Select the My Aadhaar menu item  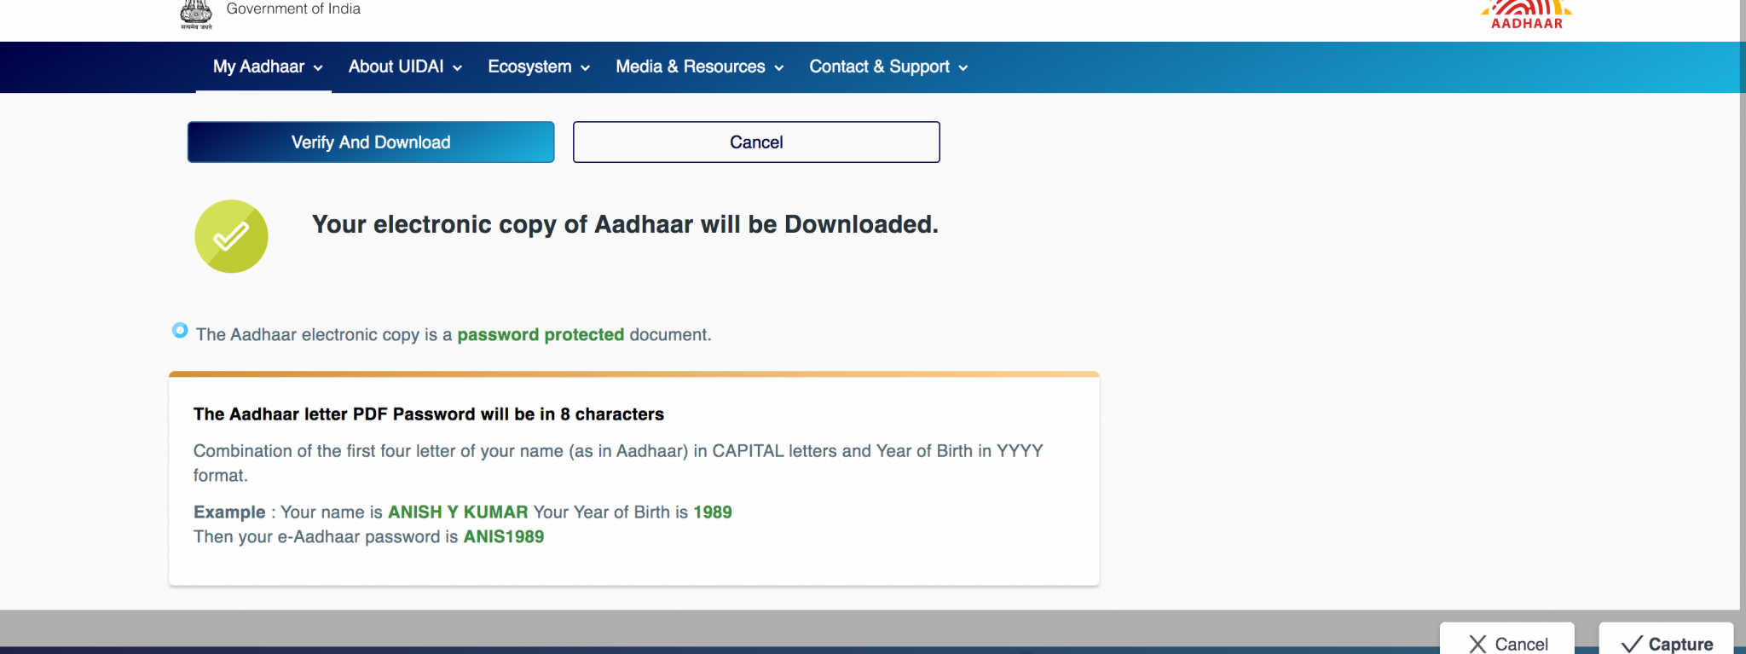coord(258,67)
